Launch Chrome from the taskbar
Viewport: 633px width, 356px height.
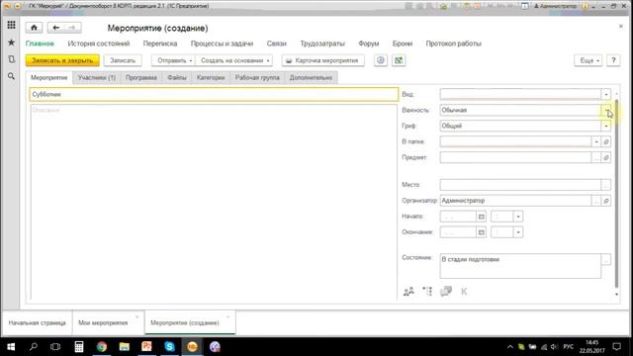pos(102,347)
